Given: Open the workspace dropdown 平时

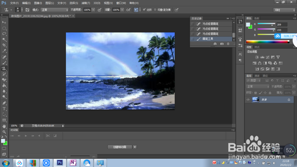Looking at the screenshot, I should tap(284, 10).
